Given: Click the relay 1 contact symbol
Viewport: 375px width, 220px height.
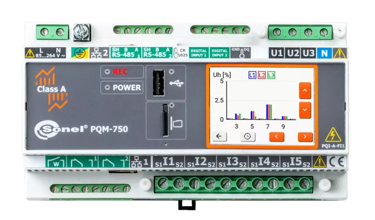Looking at the screenshot, I should tap(82, 162).
